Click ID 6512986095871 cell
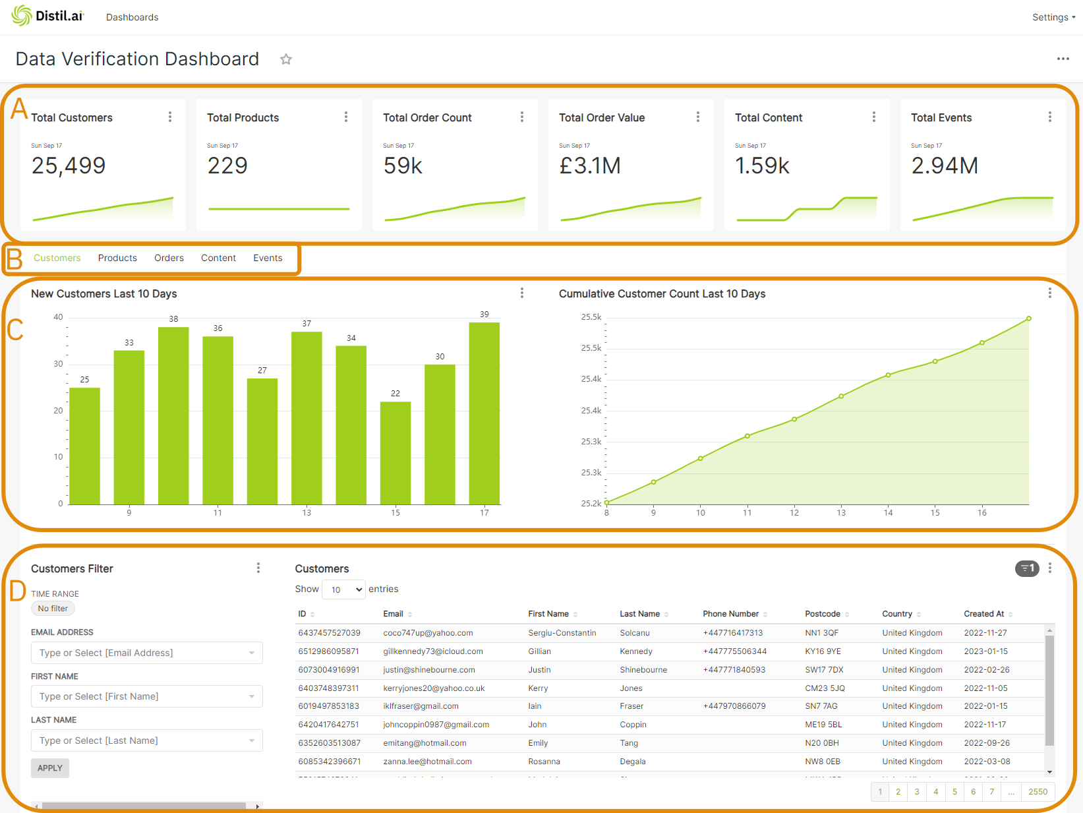 point(329,651)
